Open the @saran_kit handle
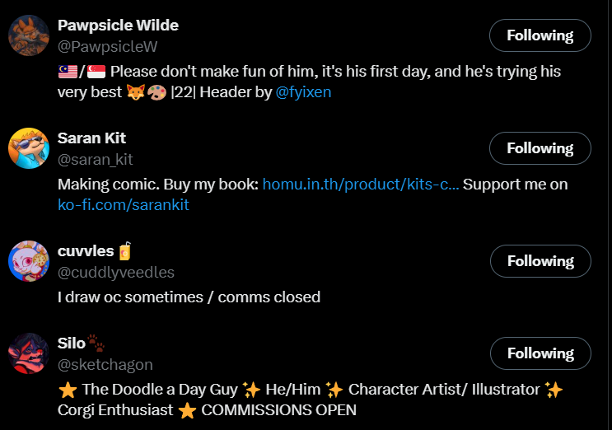Viewport: 612px width, 430px height. pyautogui.click(x=96, y=159)
